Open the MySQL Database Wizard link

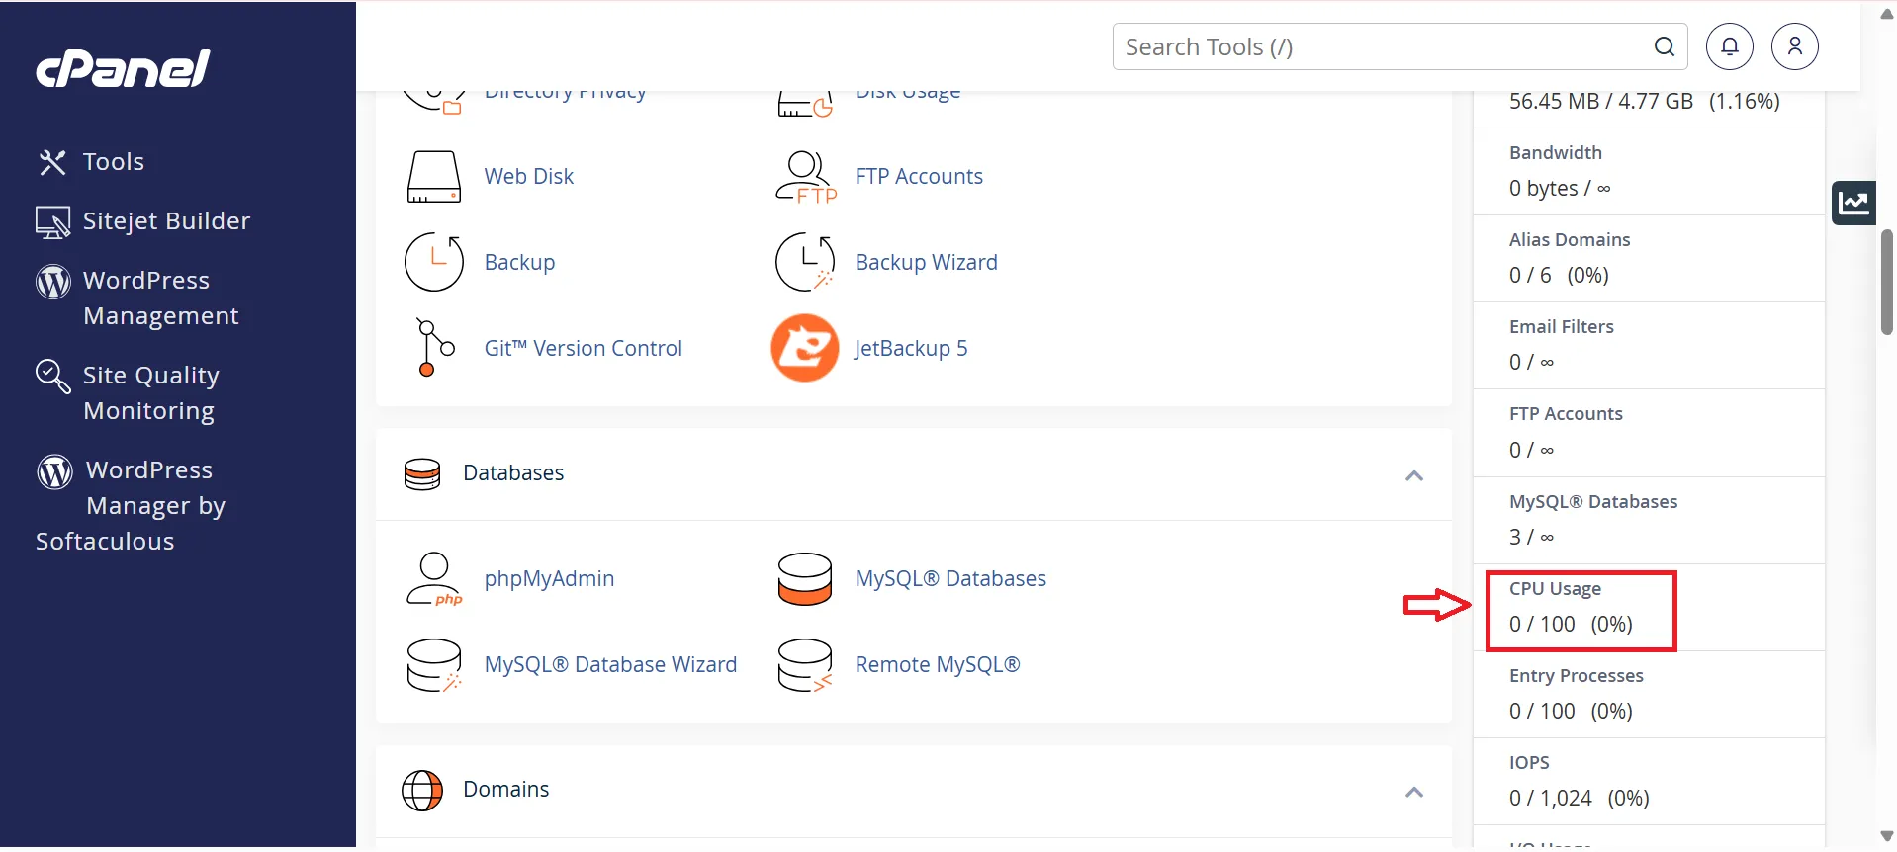pyautogui.click(x=609, y=665)
